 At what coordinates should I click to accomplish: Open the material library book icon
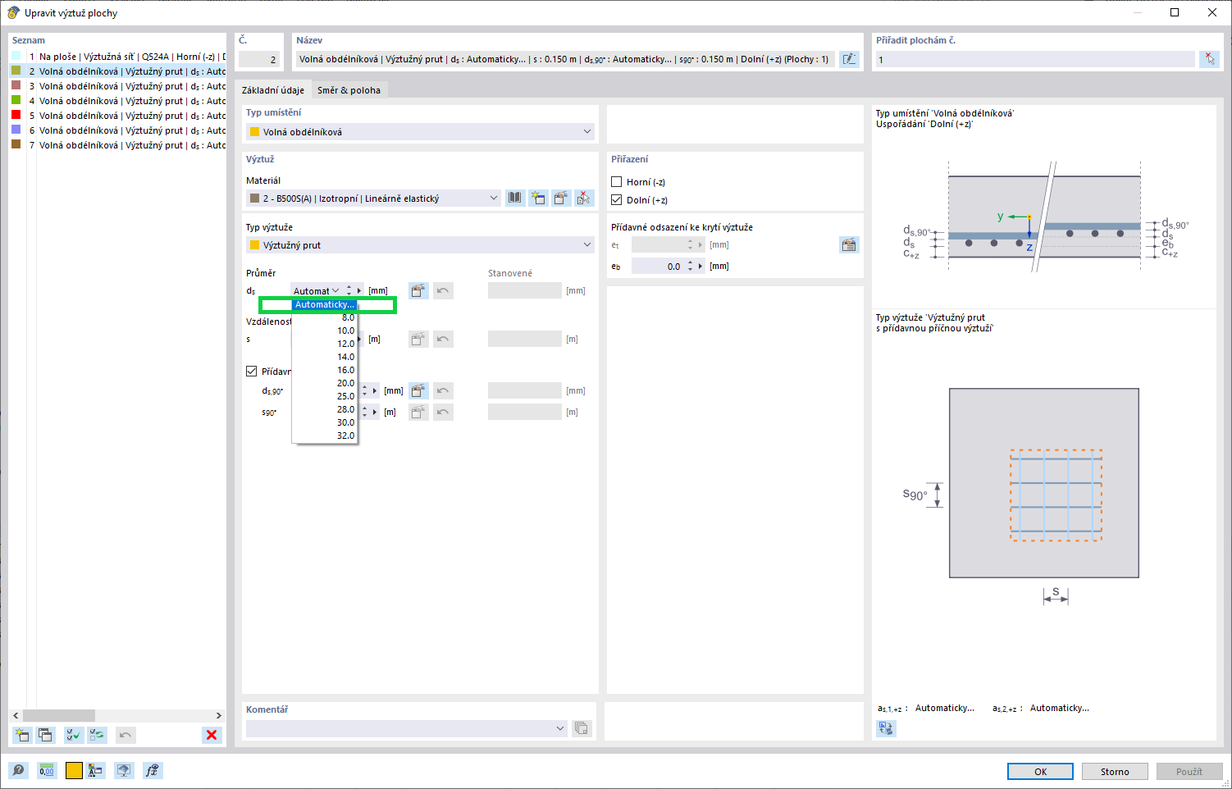514,198
